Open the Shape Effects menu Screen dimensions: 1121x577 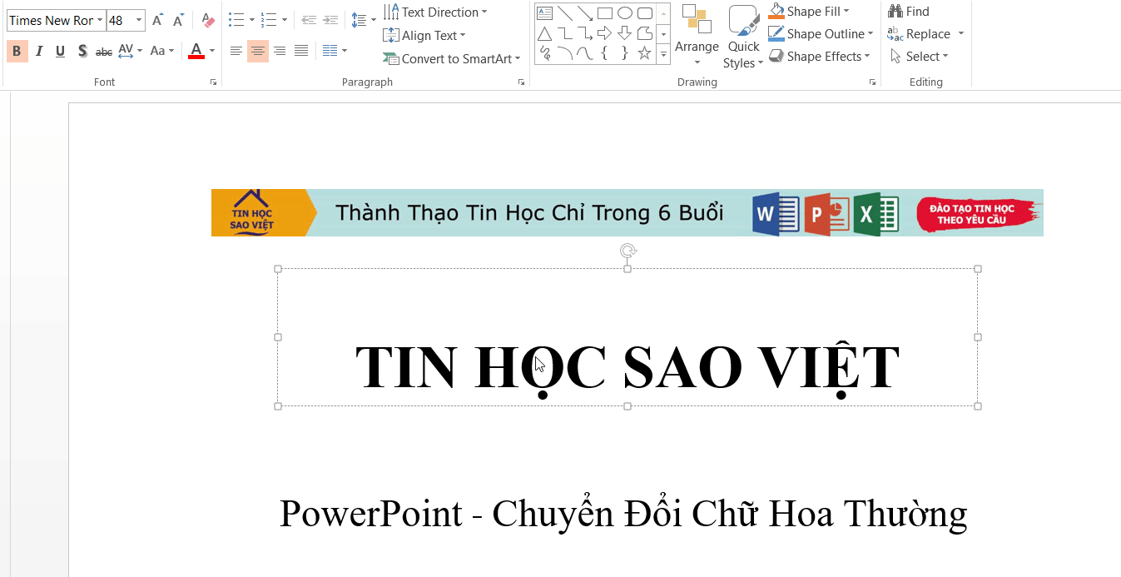click(x=820, y=57)
